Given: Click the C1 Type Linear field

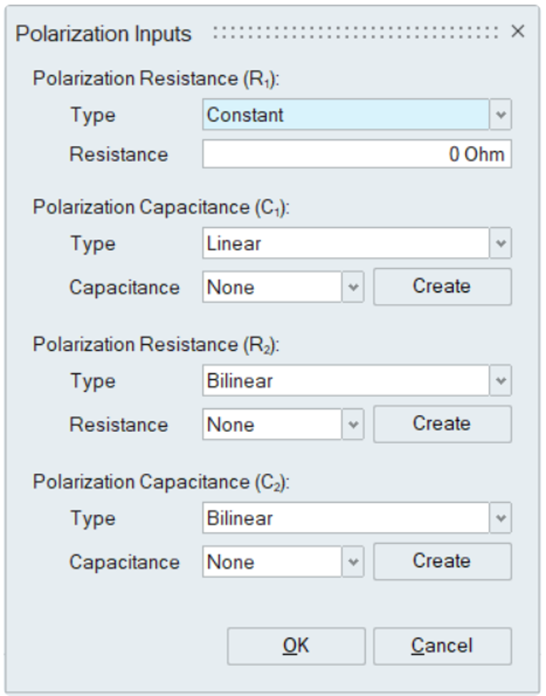Looking at the screenshot, I should pyautogui.click(x=345, y=243).
